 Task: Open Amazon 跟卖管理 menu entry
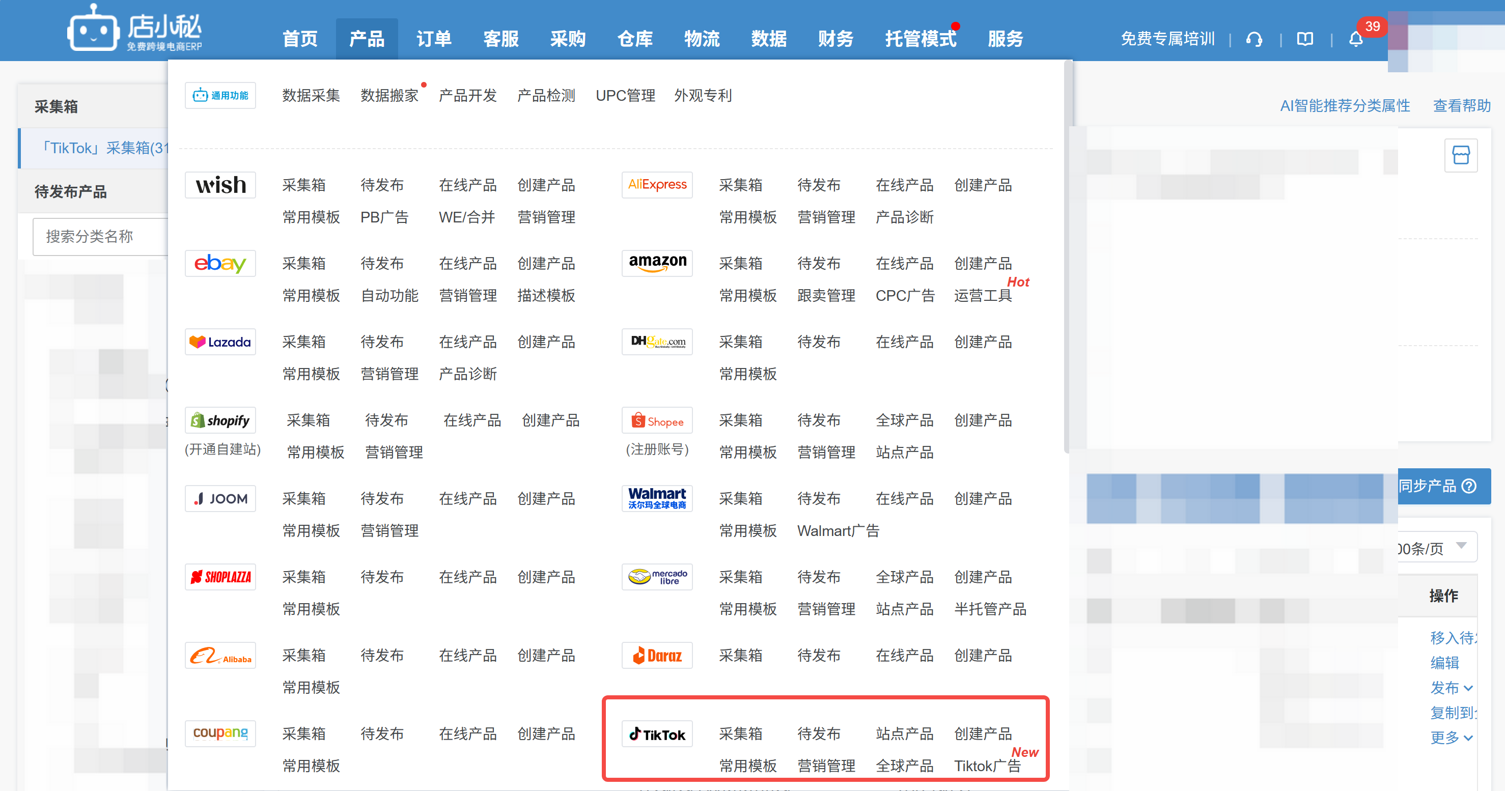click(x=826, y=296)
